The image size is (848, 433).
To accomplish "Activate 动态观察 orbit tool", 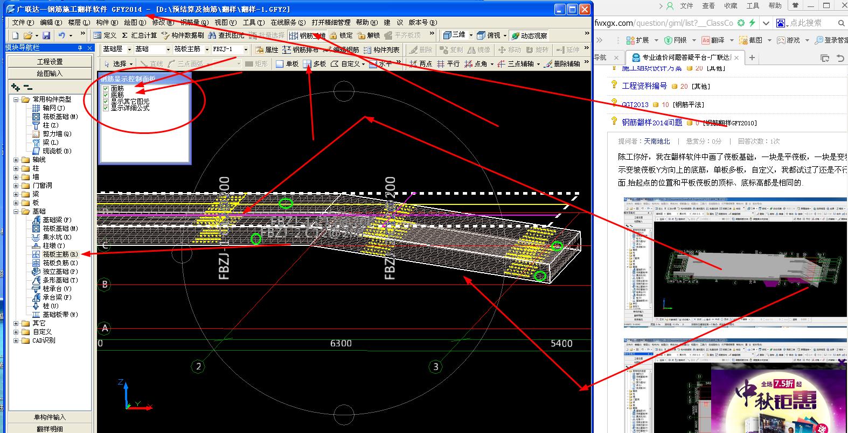I will (x=529, y=36).
